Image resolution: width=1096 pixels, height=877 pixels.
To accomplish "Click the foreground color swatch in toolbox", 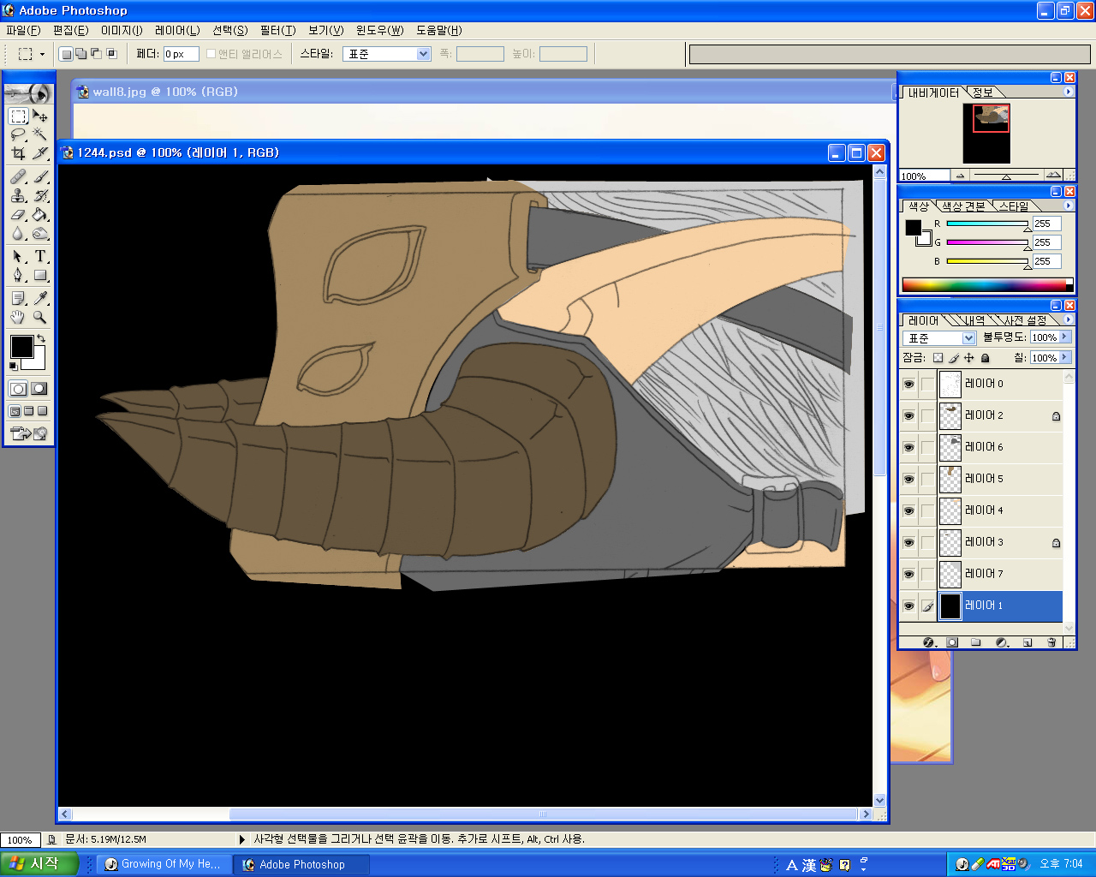I will [x=21, y=347].
